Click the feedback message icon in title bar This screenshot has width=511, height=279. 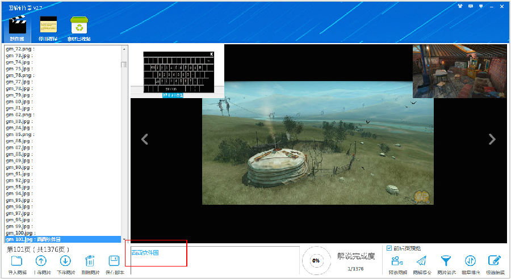[471, 6]
